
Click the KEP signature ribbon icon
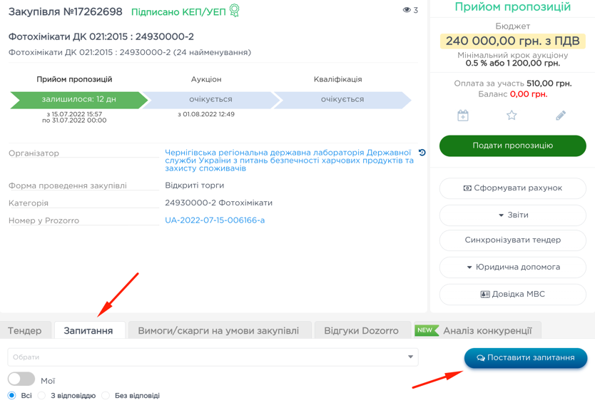pyautogui.click(x=235, y=11)
